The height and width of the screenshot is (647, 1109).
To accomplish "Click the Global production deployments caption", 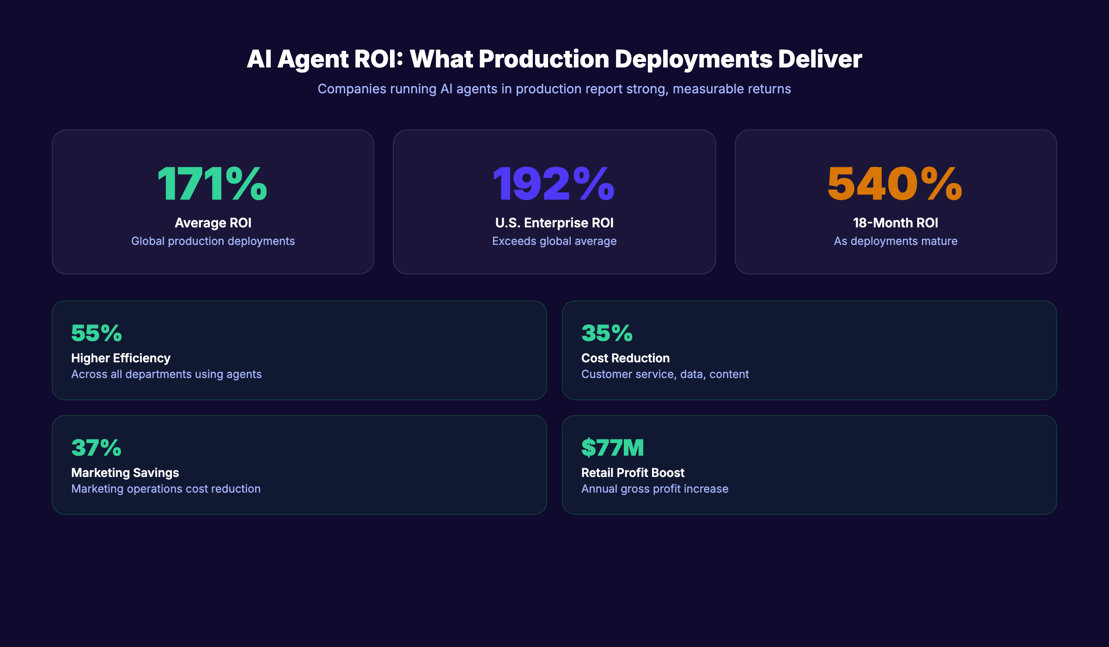I will [213, 241].
